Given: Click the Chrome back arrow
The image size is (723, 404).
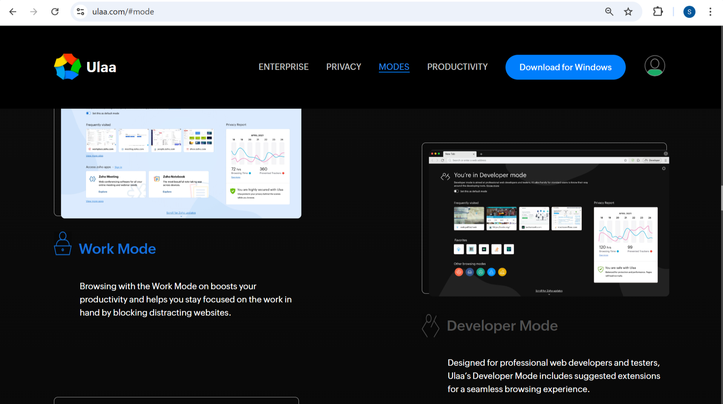Looking at the screenshot, I should coord(13,12).
